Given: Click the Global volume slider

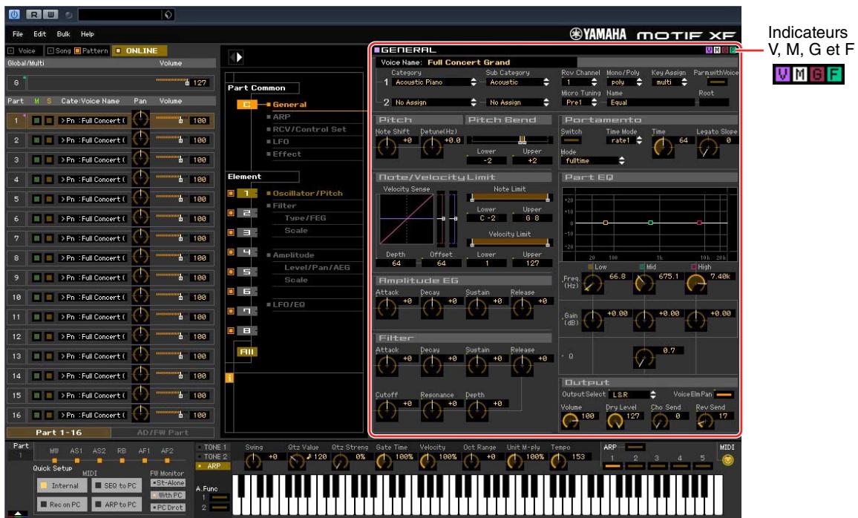Looking at the screenshot, I should (172, 82).
